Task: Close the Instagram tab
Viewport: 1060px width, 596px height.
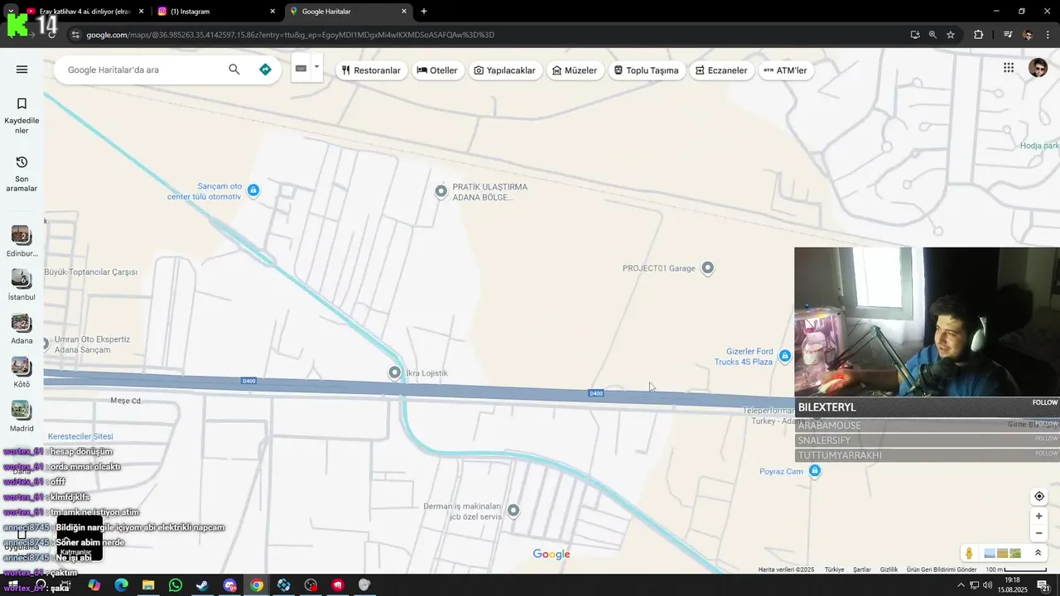Action: (x=272, y=12)
